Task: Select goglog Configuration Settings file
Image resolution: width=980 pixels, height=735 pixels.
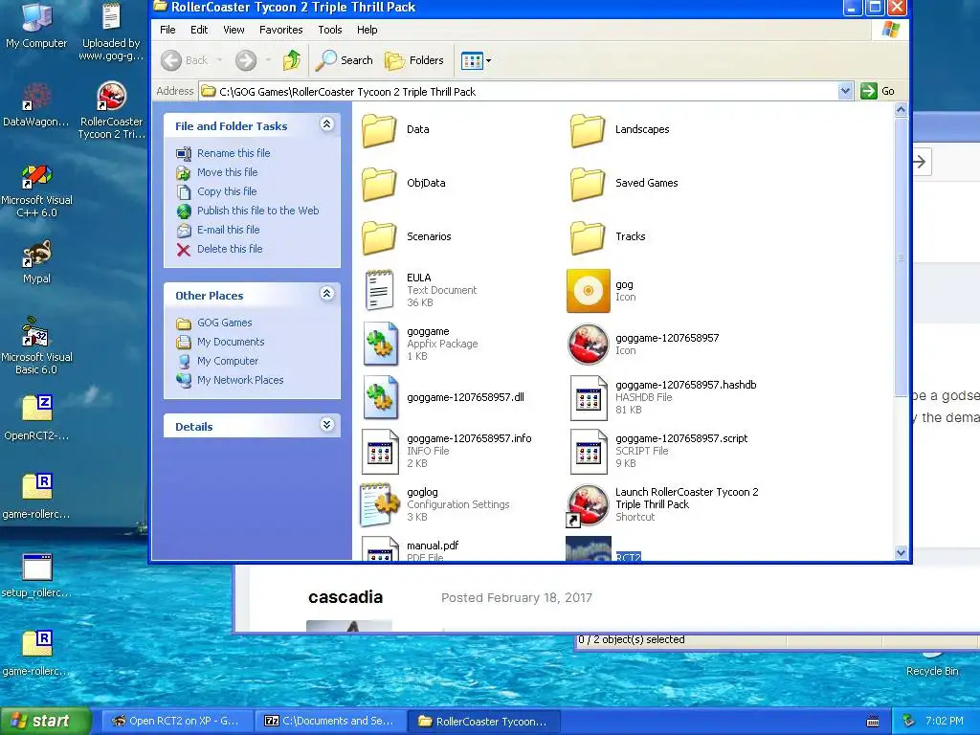Action: 435,504
